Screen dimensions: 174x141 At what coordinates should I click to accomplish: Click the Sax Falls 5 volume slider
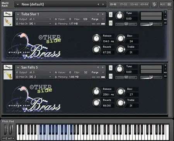151,77
